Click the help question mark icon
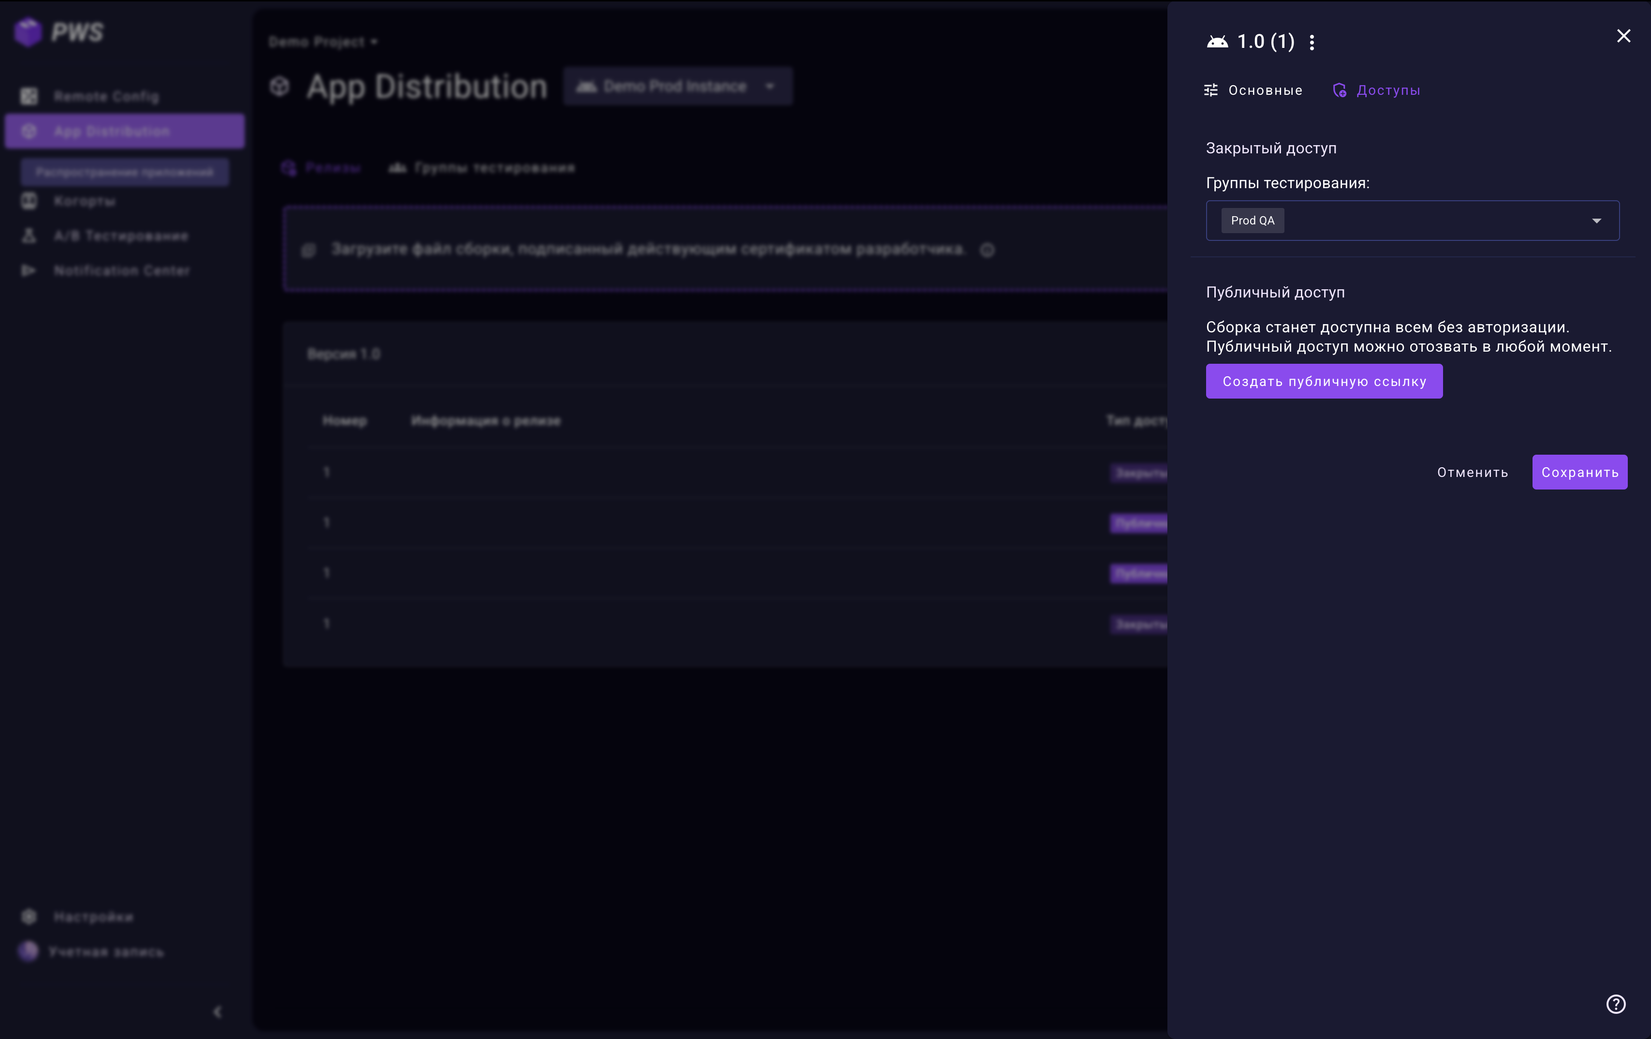1651x1039 pixels. pyautogui.click(x=1615, y=1004)
